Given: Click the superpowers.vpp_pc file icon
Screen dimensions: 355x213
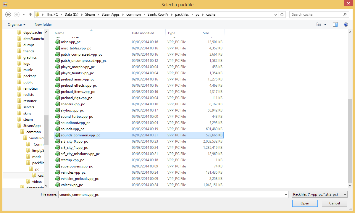Looking at the screenshot, I should 57,166.
